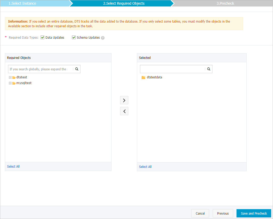Click the search magnifier in Selected panel
273x219 pixels.
tap(209, 69)
